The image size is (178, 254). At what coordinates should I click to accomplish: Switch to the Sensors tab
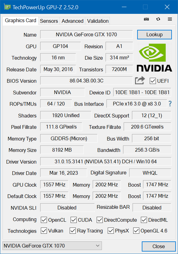point(49,21)
